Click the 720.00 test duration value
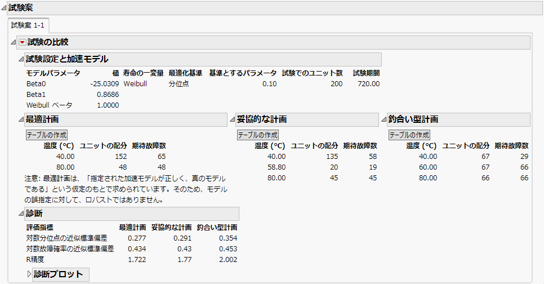Image resolution: width=544 pixels, height=284 pixels. tap(369, 84)
